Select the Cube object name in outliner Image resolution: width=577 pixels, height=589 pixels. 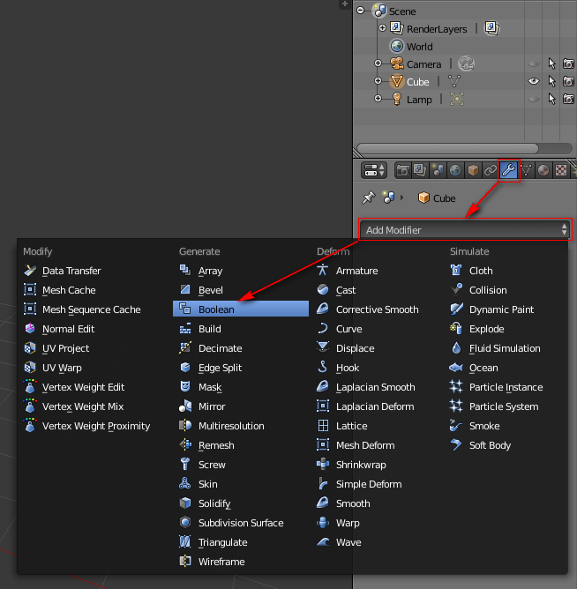pos(417,82)
